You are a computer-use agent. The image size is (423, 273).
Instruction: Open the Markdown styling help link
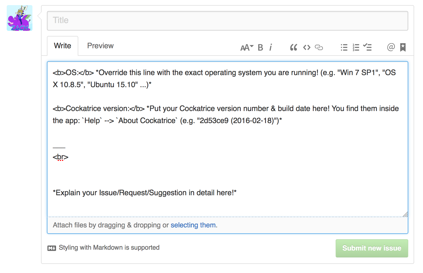109,248
